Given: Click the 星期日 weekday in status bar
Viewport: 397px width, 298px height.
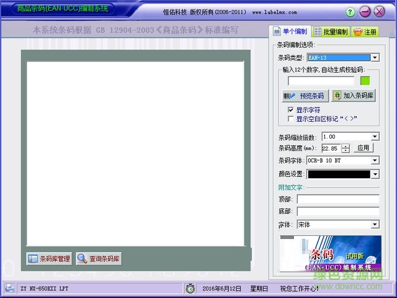Looking at the screenshot, I should (259, 288).
